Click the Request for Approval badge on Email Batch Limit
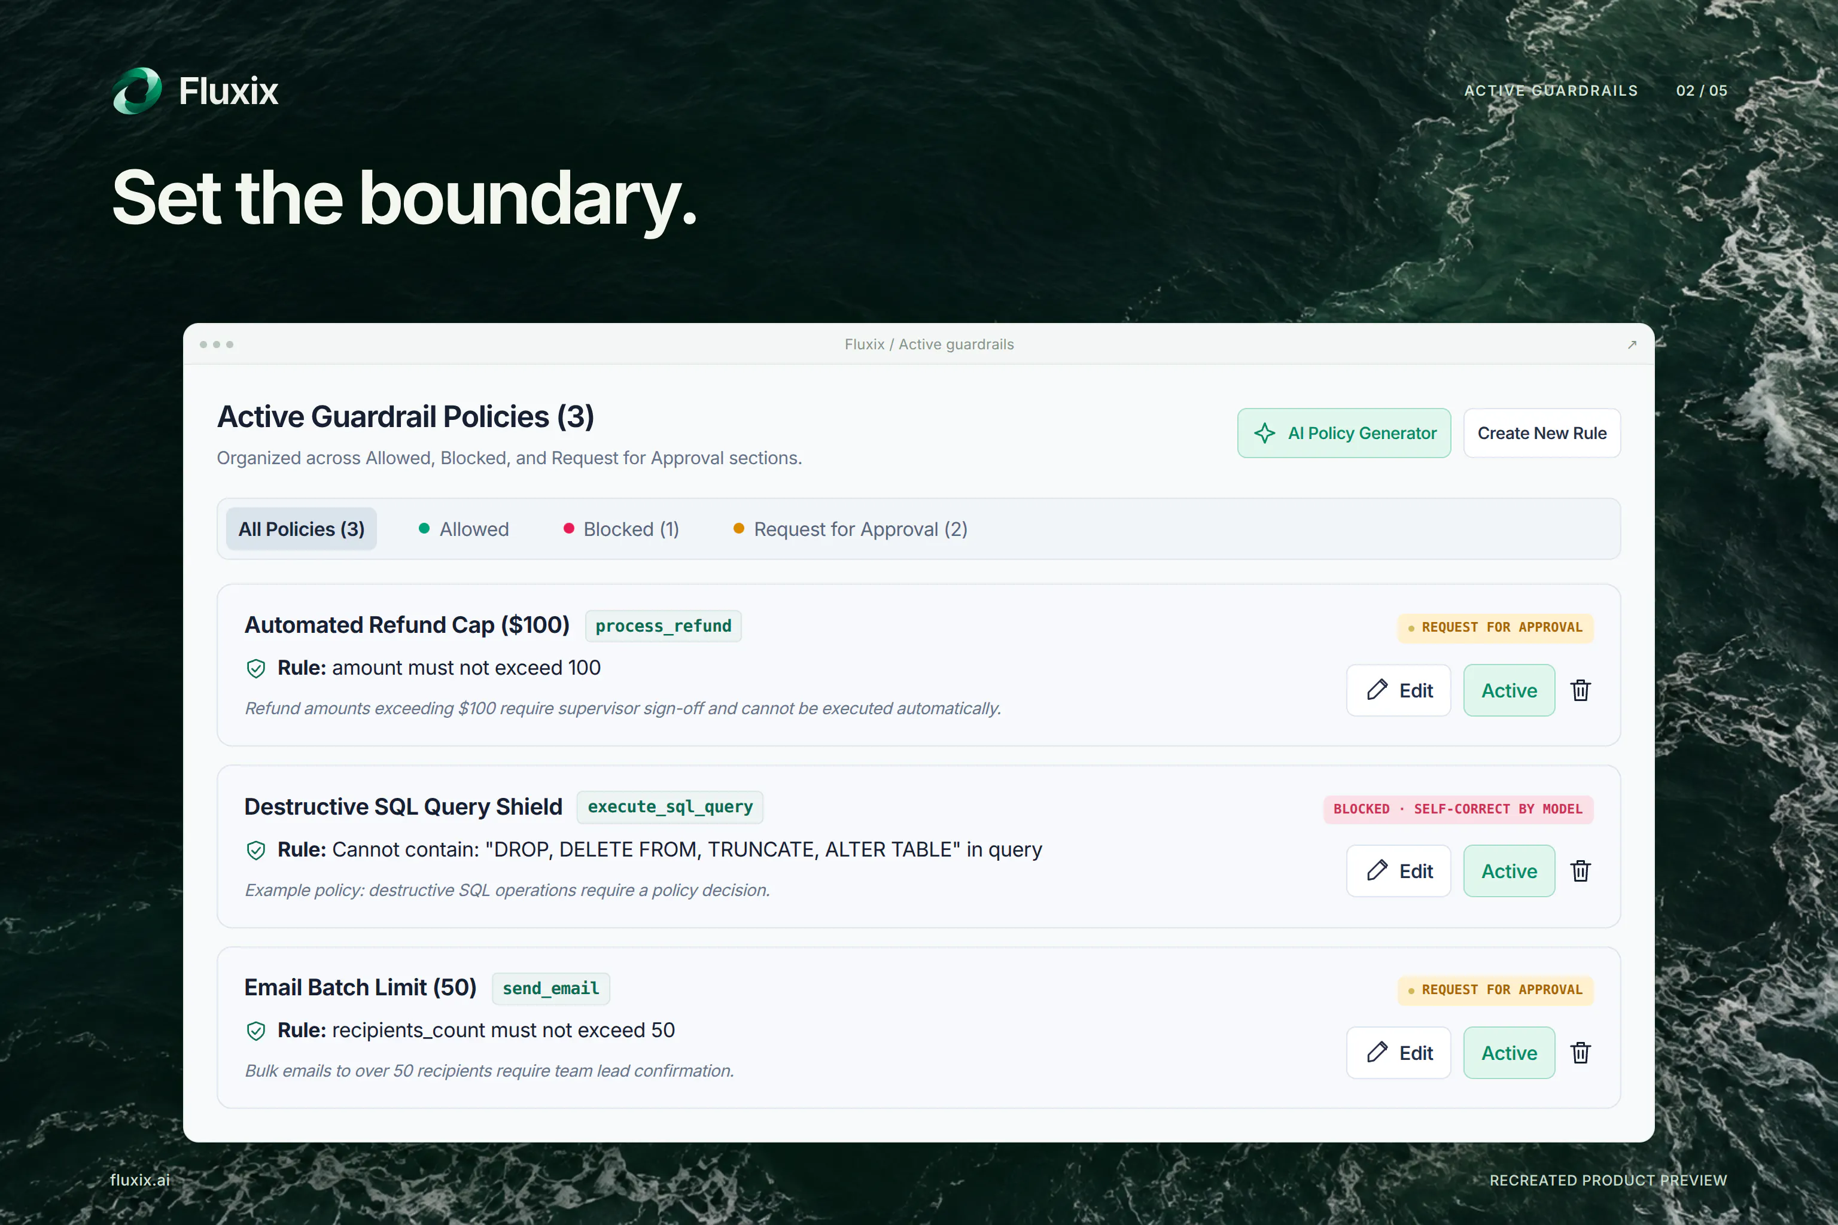This screenshot has width=1838, height=1225. pyautogui.click(x=1495, y=991)
